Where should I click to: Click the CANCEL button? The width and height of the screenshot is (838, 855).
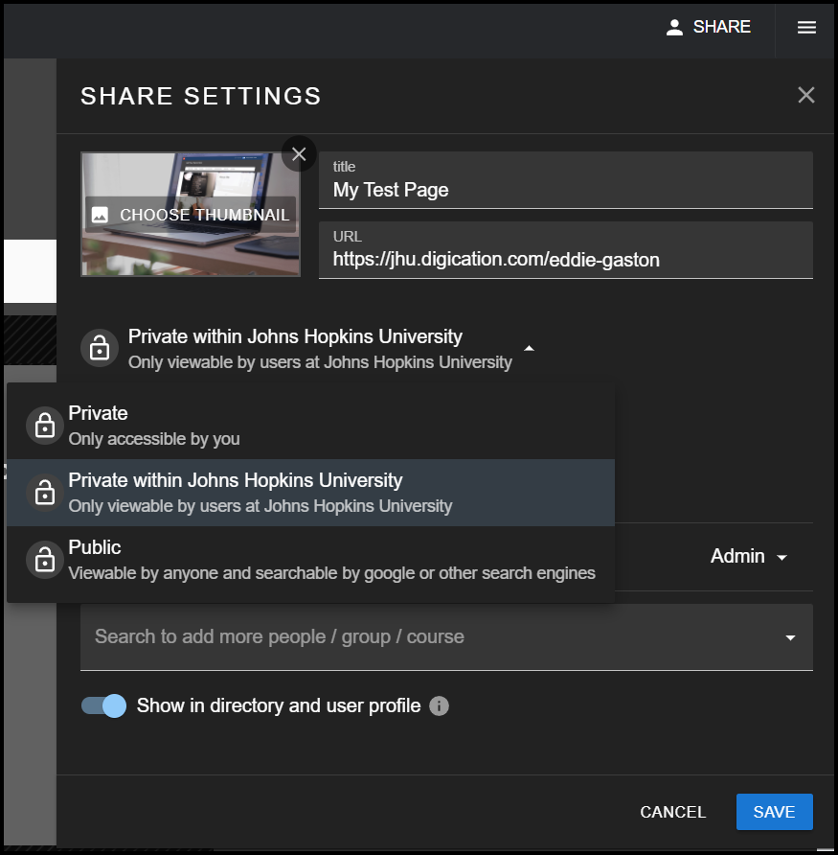[x=673, y=812]
